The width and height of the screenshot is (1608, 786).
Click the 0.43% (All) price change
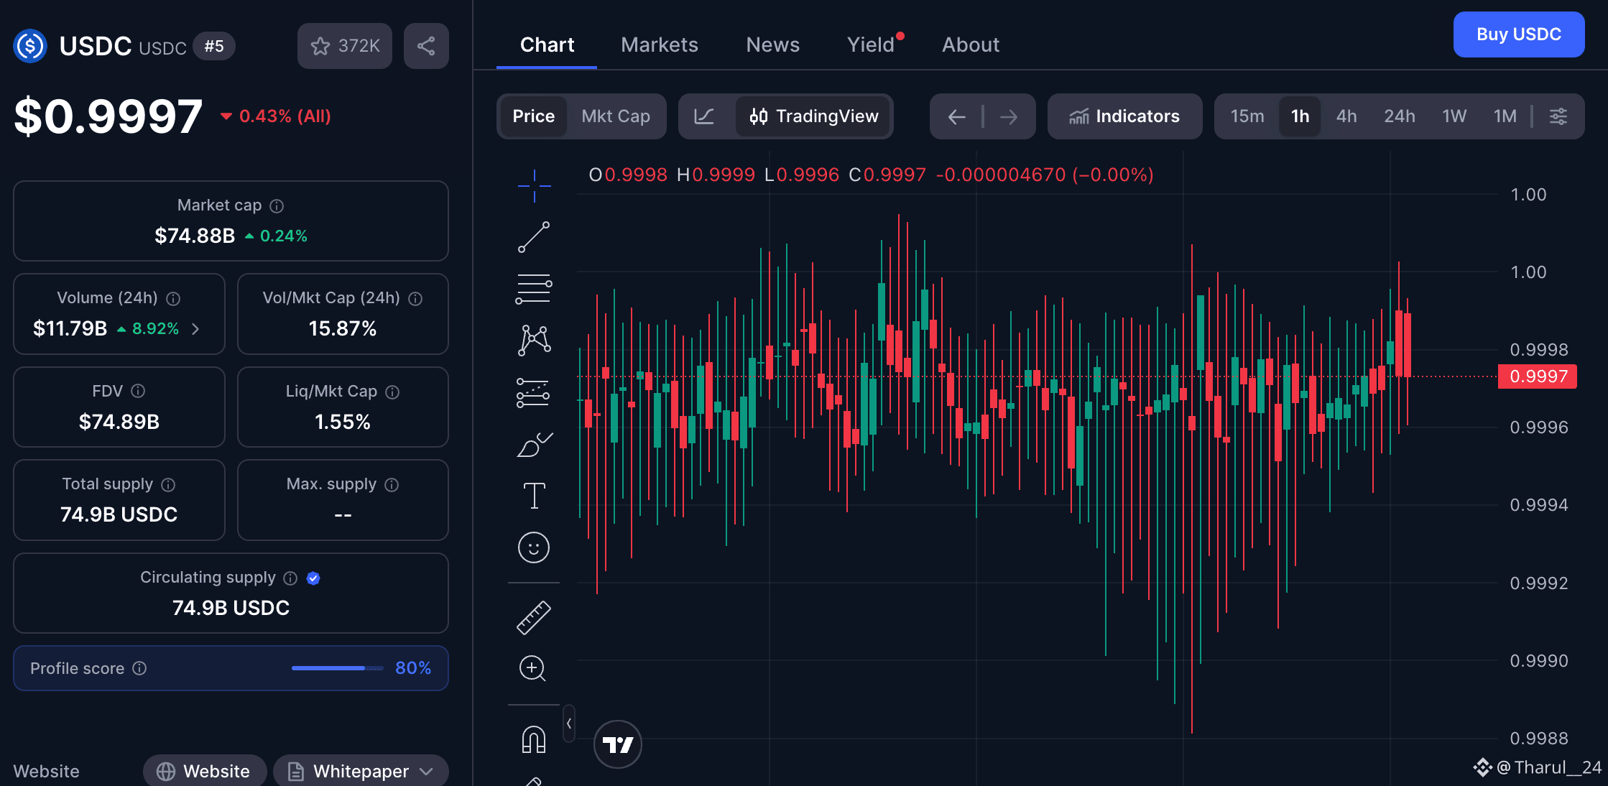point(276,116)
